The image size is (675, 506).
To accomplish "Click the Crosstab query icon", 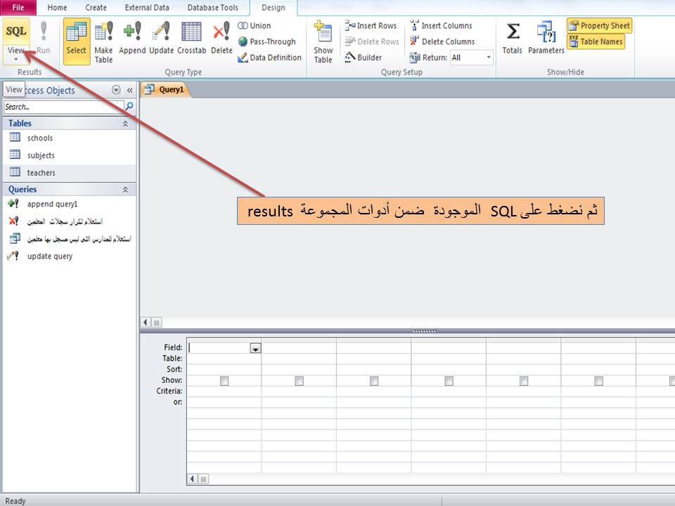I will click(191, 35).
